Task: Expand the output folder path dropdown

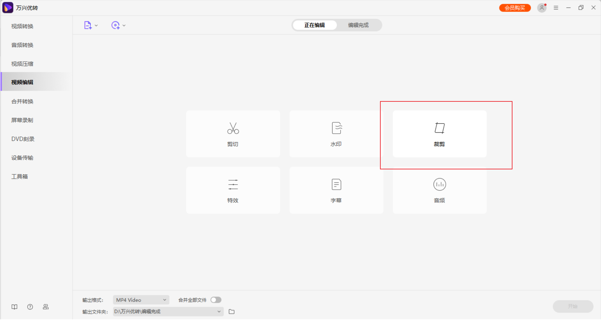Action: coord(219,311)
